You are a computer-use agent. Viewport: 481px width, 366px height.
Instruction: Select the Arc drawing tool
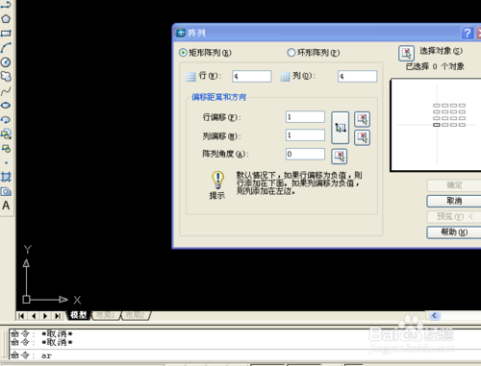point(6,48)
